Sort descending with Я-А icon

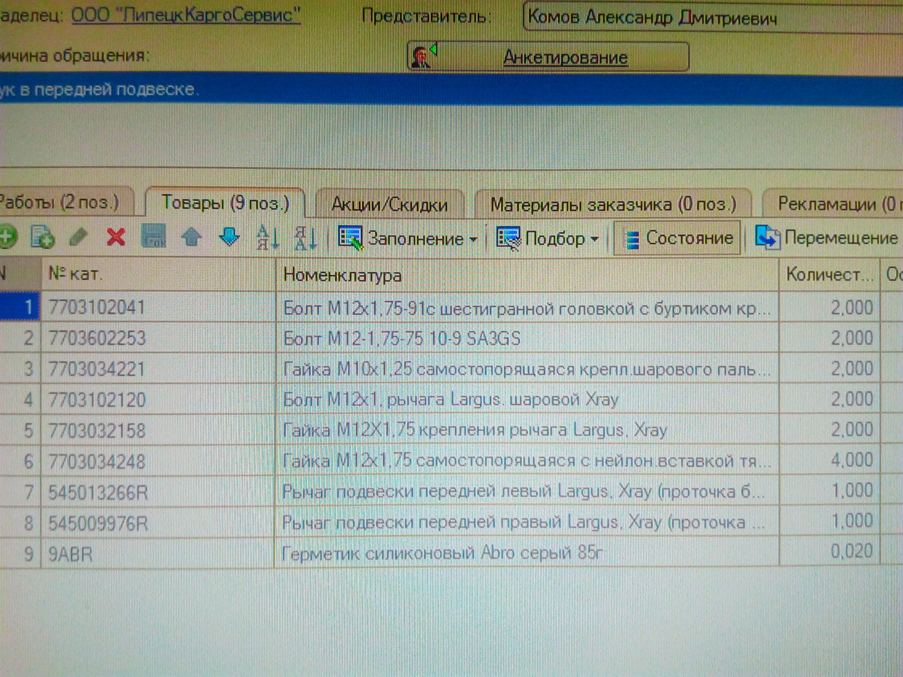pos(306,238)
